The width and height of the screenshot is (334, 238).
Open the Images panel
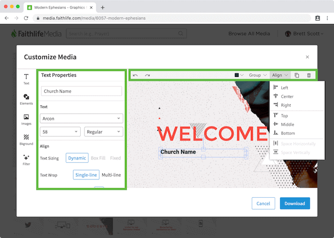(x=26, y=119)
